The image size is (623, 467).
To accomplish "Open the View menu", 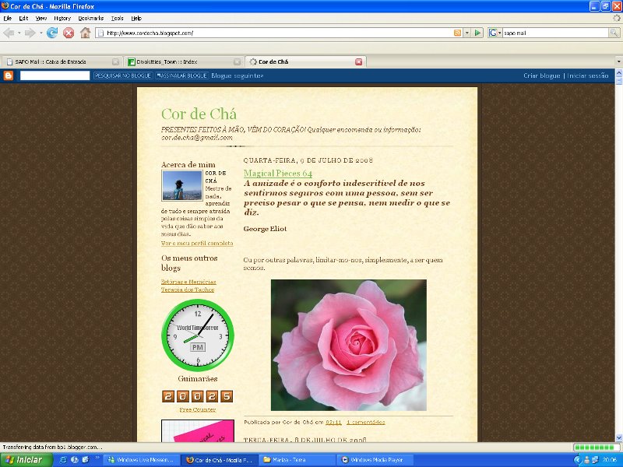I will point(41,18).
